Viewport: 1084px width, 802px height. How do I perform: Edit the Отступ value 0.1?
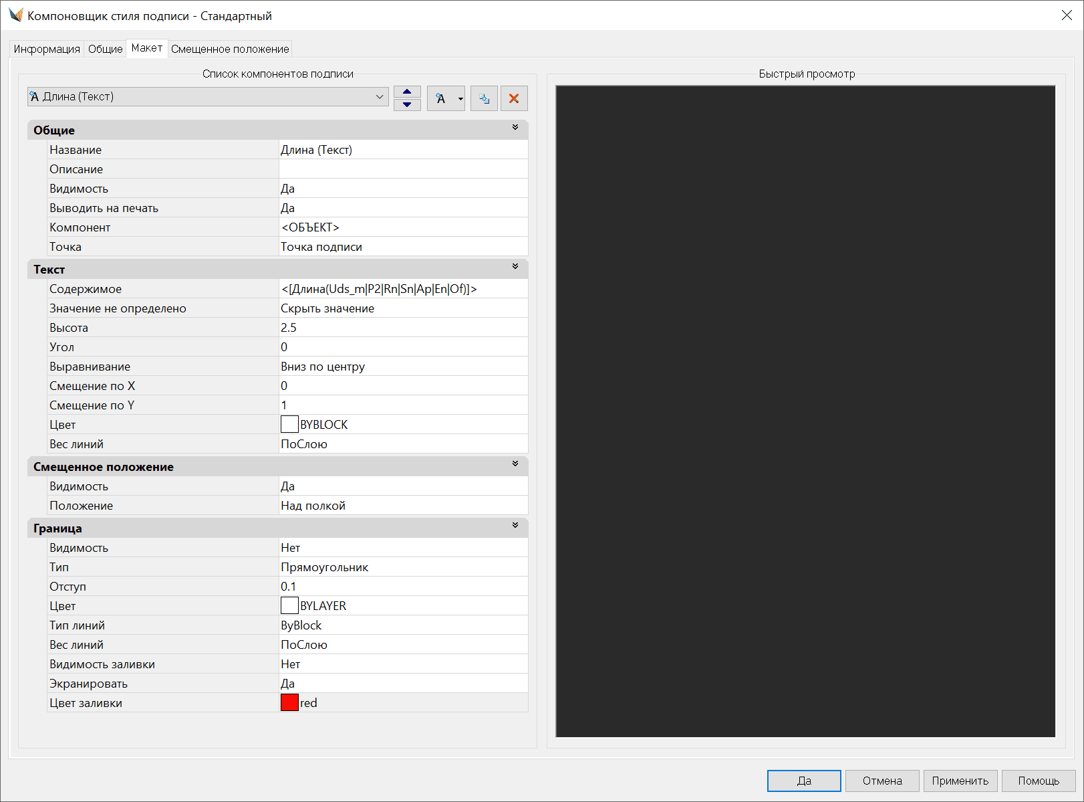(x=404, y=587)
